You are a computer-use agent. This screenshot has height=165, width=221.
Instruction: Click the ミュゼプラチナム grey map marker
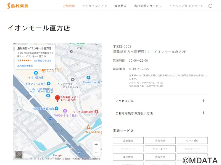73,80
